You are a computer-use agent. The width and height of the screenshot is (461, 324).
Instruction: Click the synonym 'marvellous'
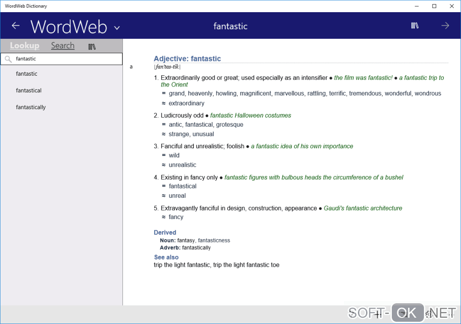pyautogui.click(x=289, y=94)
